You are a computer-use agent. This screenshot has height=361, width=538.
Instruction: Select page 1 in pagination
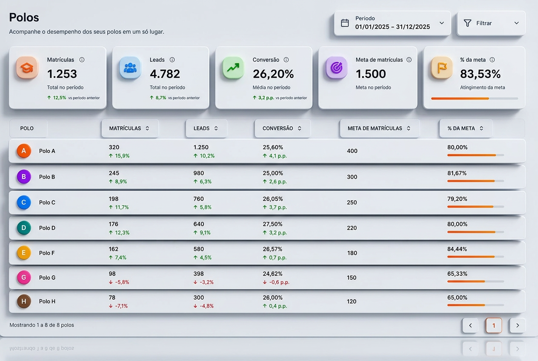tap(494, 326)
